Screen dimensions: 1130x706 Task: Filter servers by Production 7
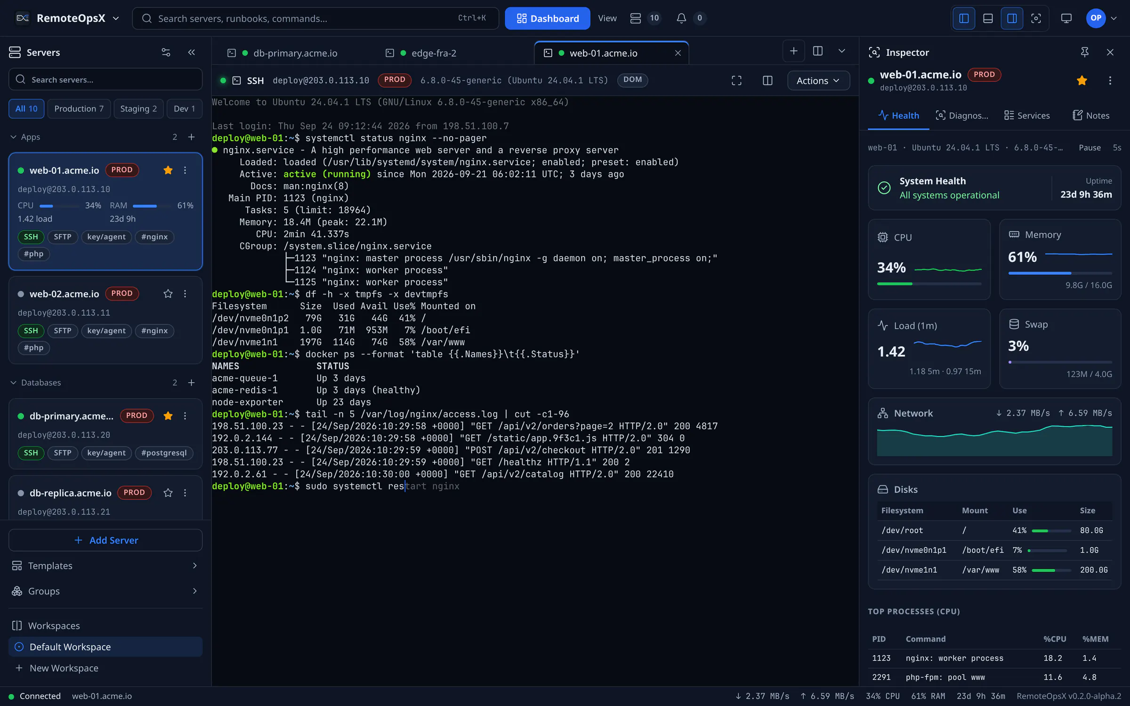(x=79, y=109)
